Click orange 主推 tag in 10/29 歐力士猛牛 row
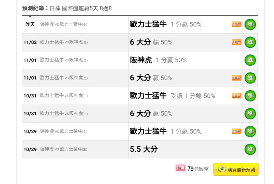Image resolution: width=274 pixels, height=184 pixels. coord(236,131)
